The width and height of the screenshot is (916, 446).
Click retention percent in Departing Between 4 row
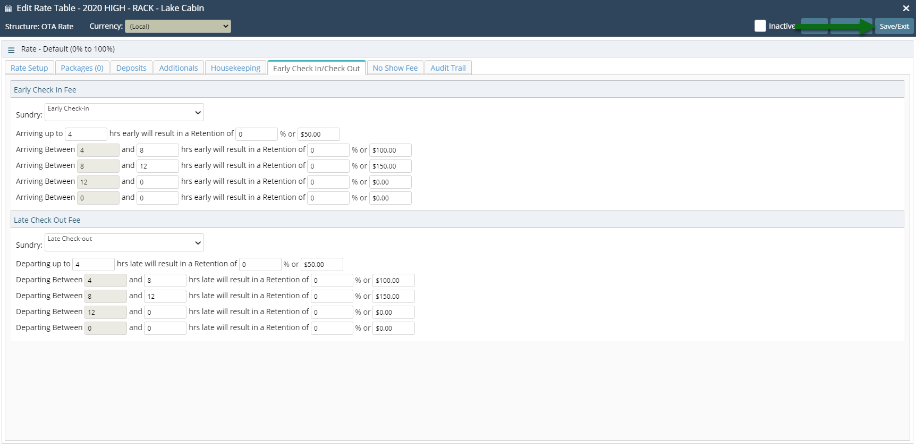pos(332,280)
